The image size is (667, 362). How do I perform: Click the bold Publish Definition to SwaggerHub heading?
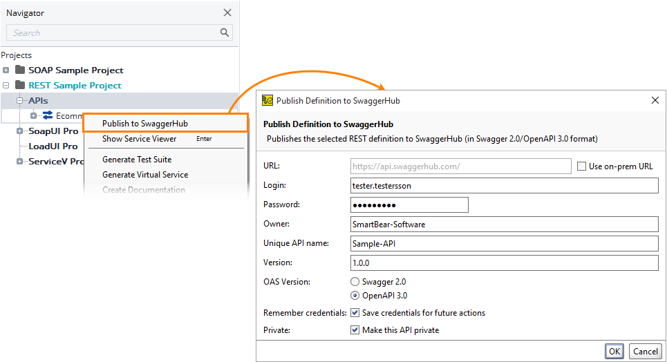tap(328, 124)
